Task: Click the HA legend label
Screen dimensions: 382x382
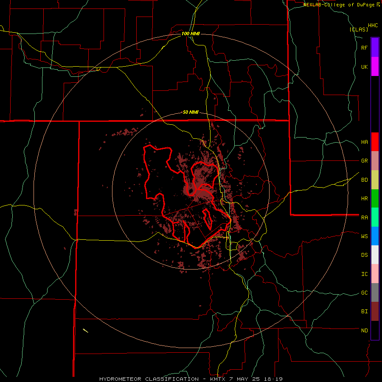Action: tap(364, 142)
